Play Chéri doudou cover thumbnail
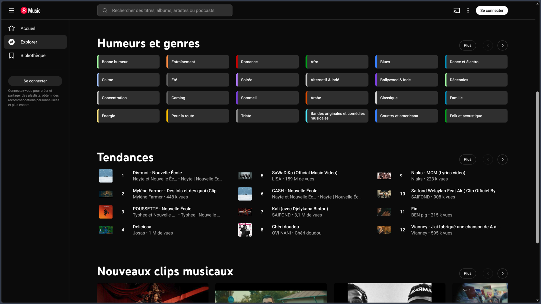 (245, 230)
